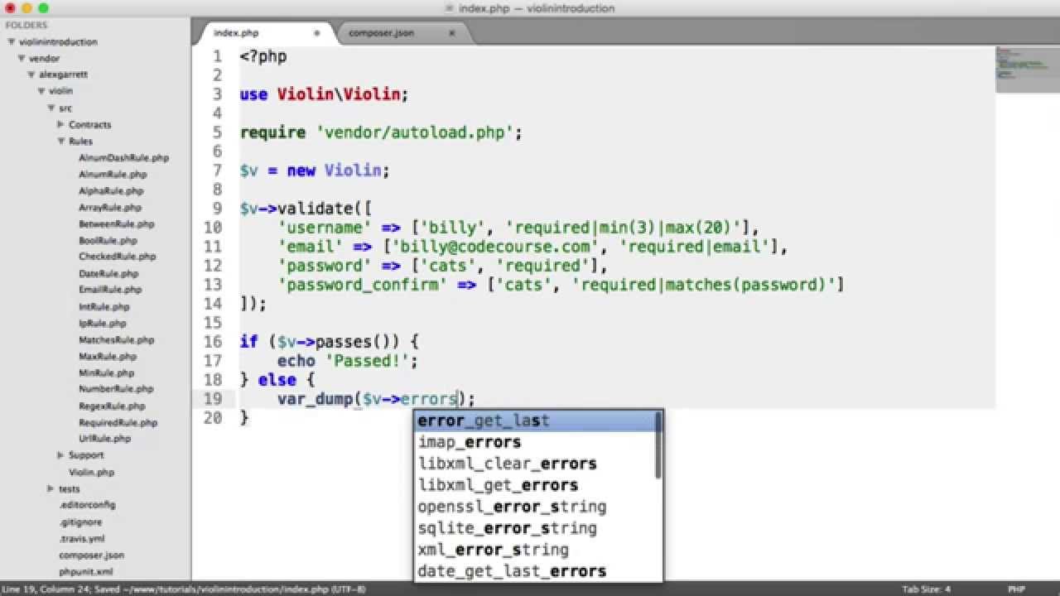Choose libxml_clear_errors from autocomplete
The width and height of the screenshot is (1060, 596).
click(x=536, y=464)
